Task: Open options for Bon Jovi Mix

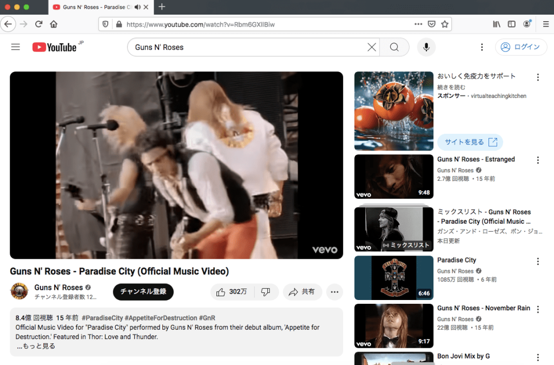Action: (538, 357)
